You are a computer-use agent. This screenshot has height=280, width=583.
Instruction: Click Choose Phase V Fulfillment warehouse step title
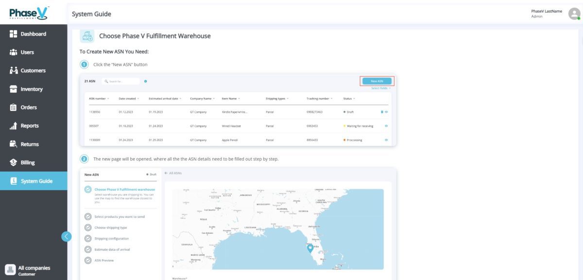[125, 190]
